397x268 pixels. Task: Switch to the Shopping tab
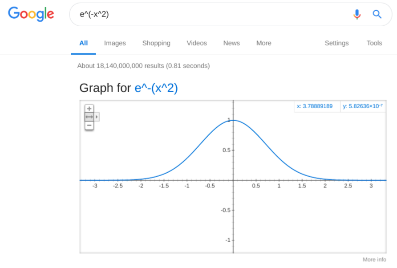(x=156, y=43)
